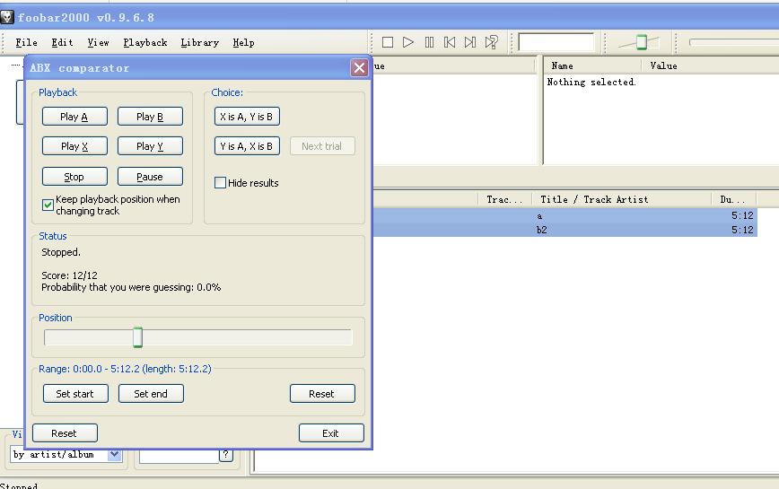
Task: Click the Play icon in main toolbar
Action: tap(407, 42)
